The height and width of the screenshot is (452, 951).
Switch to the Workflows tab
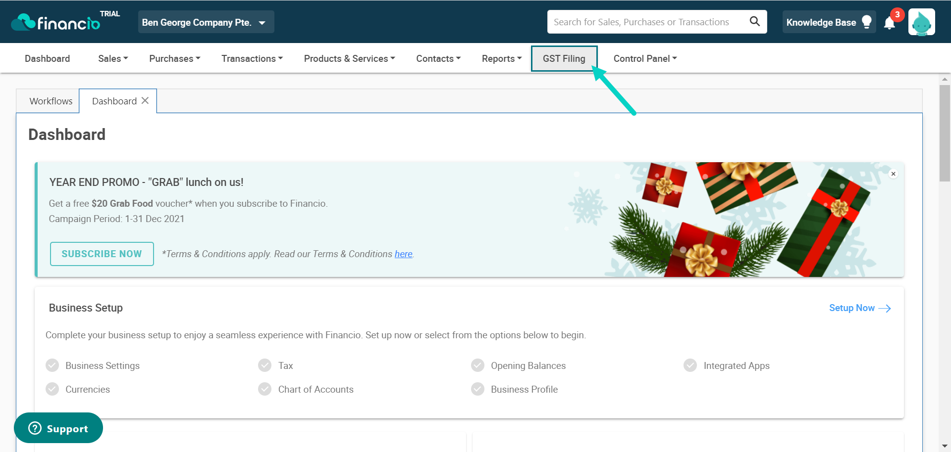tap(51, 101)
